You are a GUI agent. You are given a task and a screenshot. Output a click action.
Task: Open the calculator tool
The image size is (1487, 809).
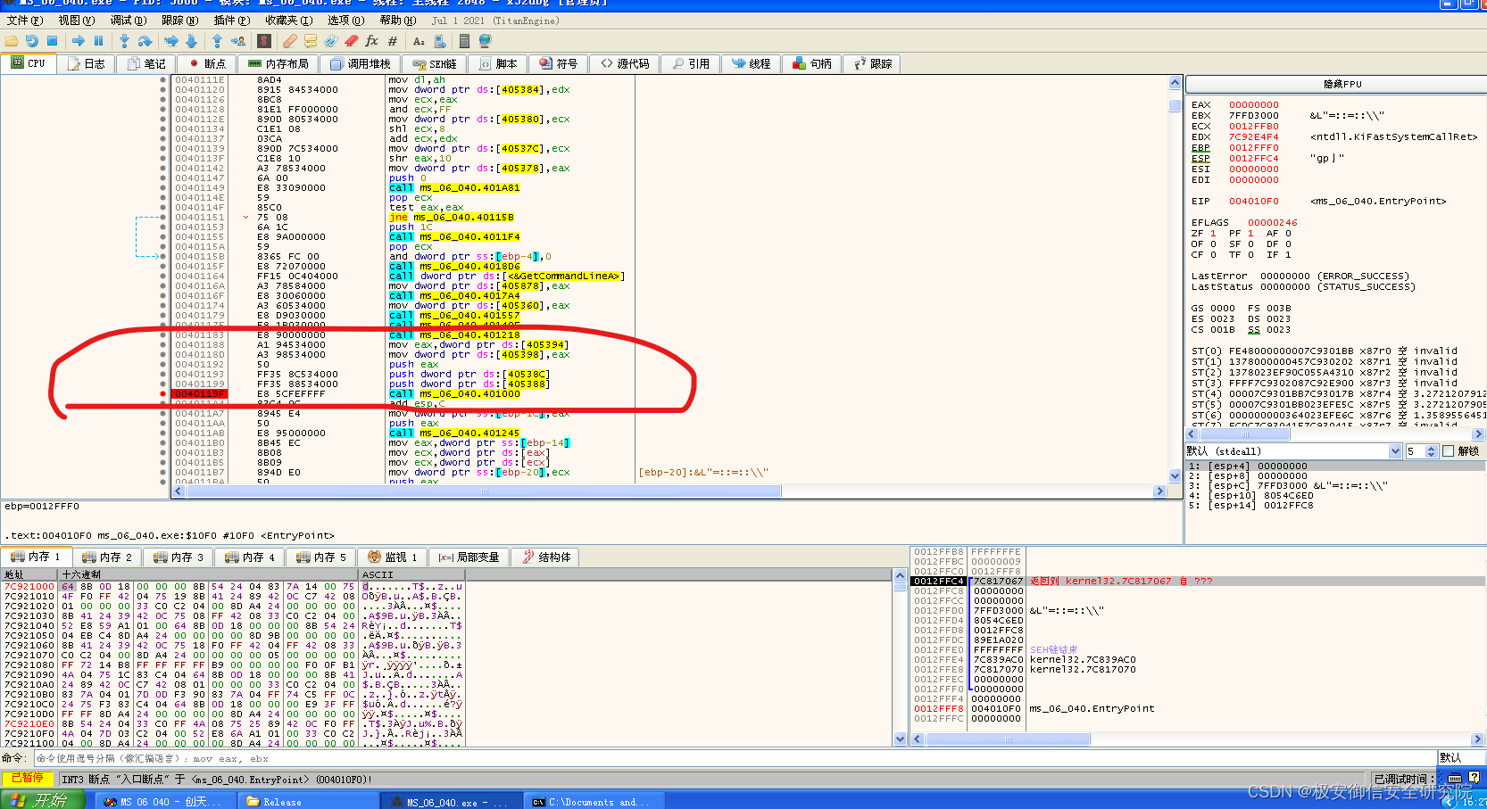(x=464, y=41)
